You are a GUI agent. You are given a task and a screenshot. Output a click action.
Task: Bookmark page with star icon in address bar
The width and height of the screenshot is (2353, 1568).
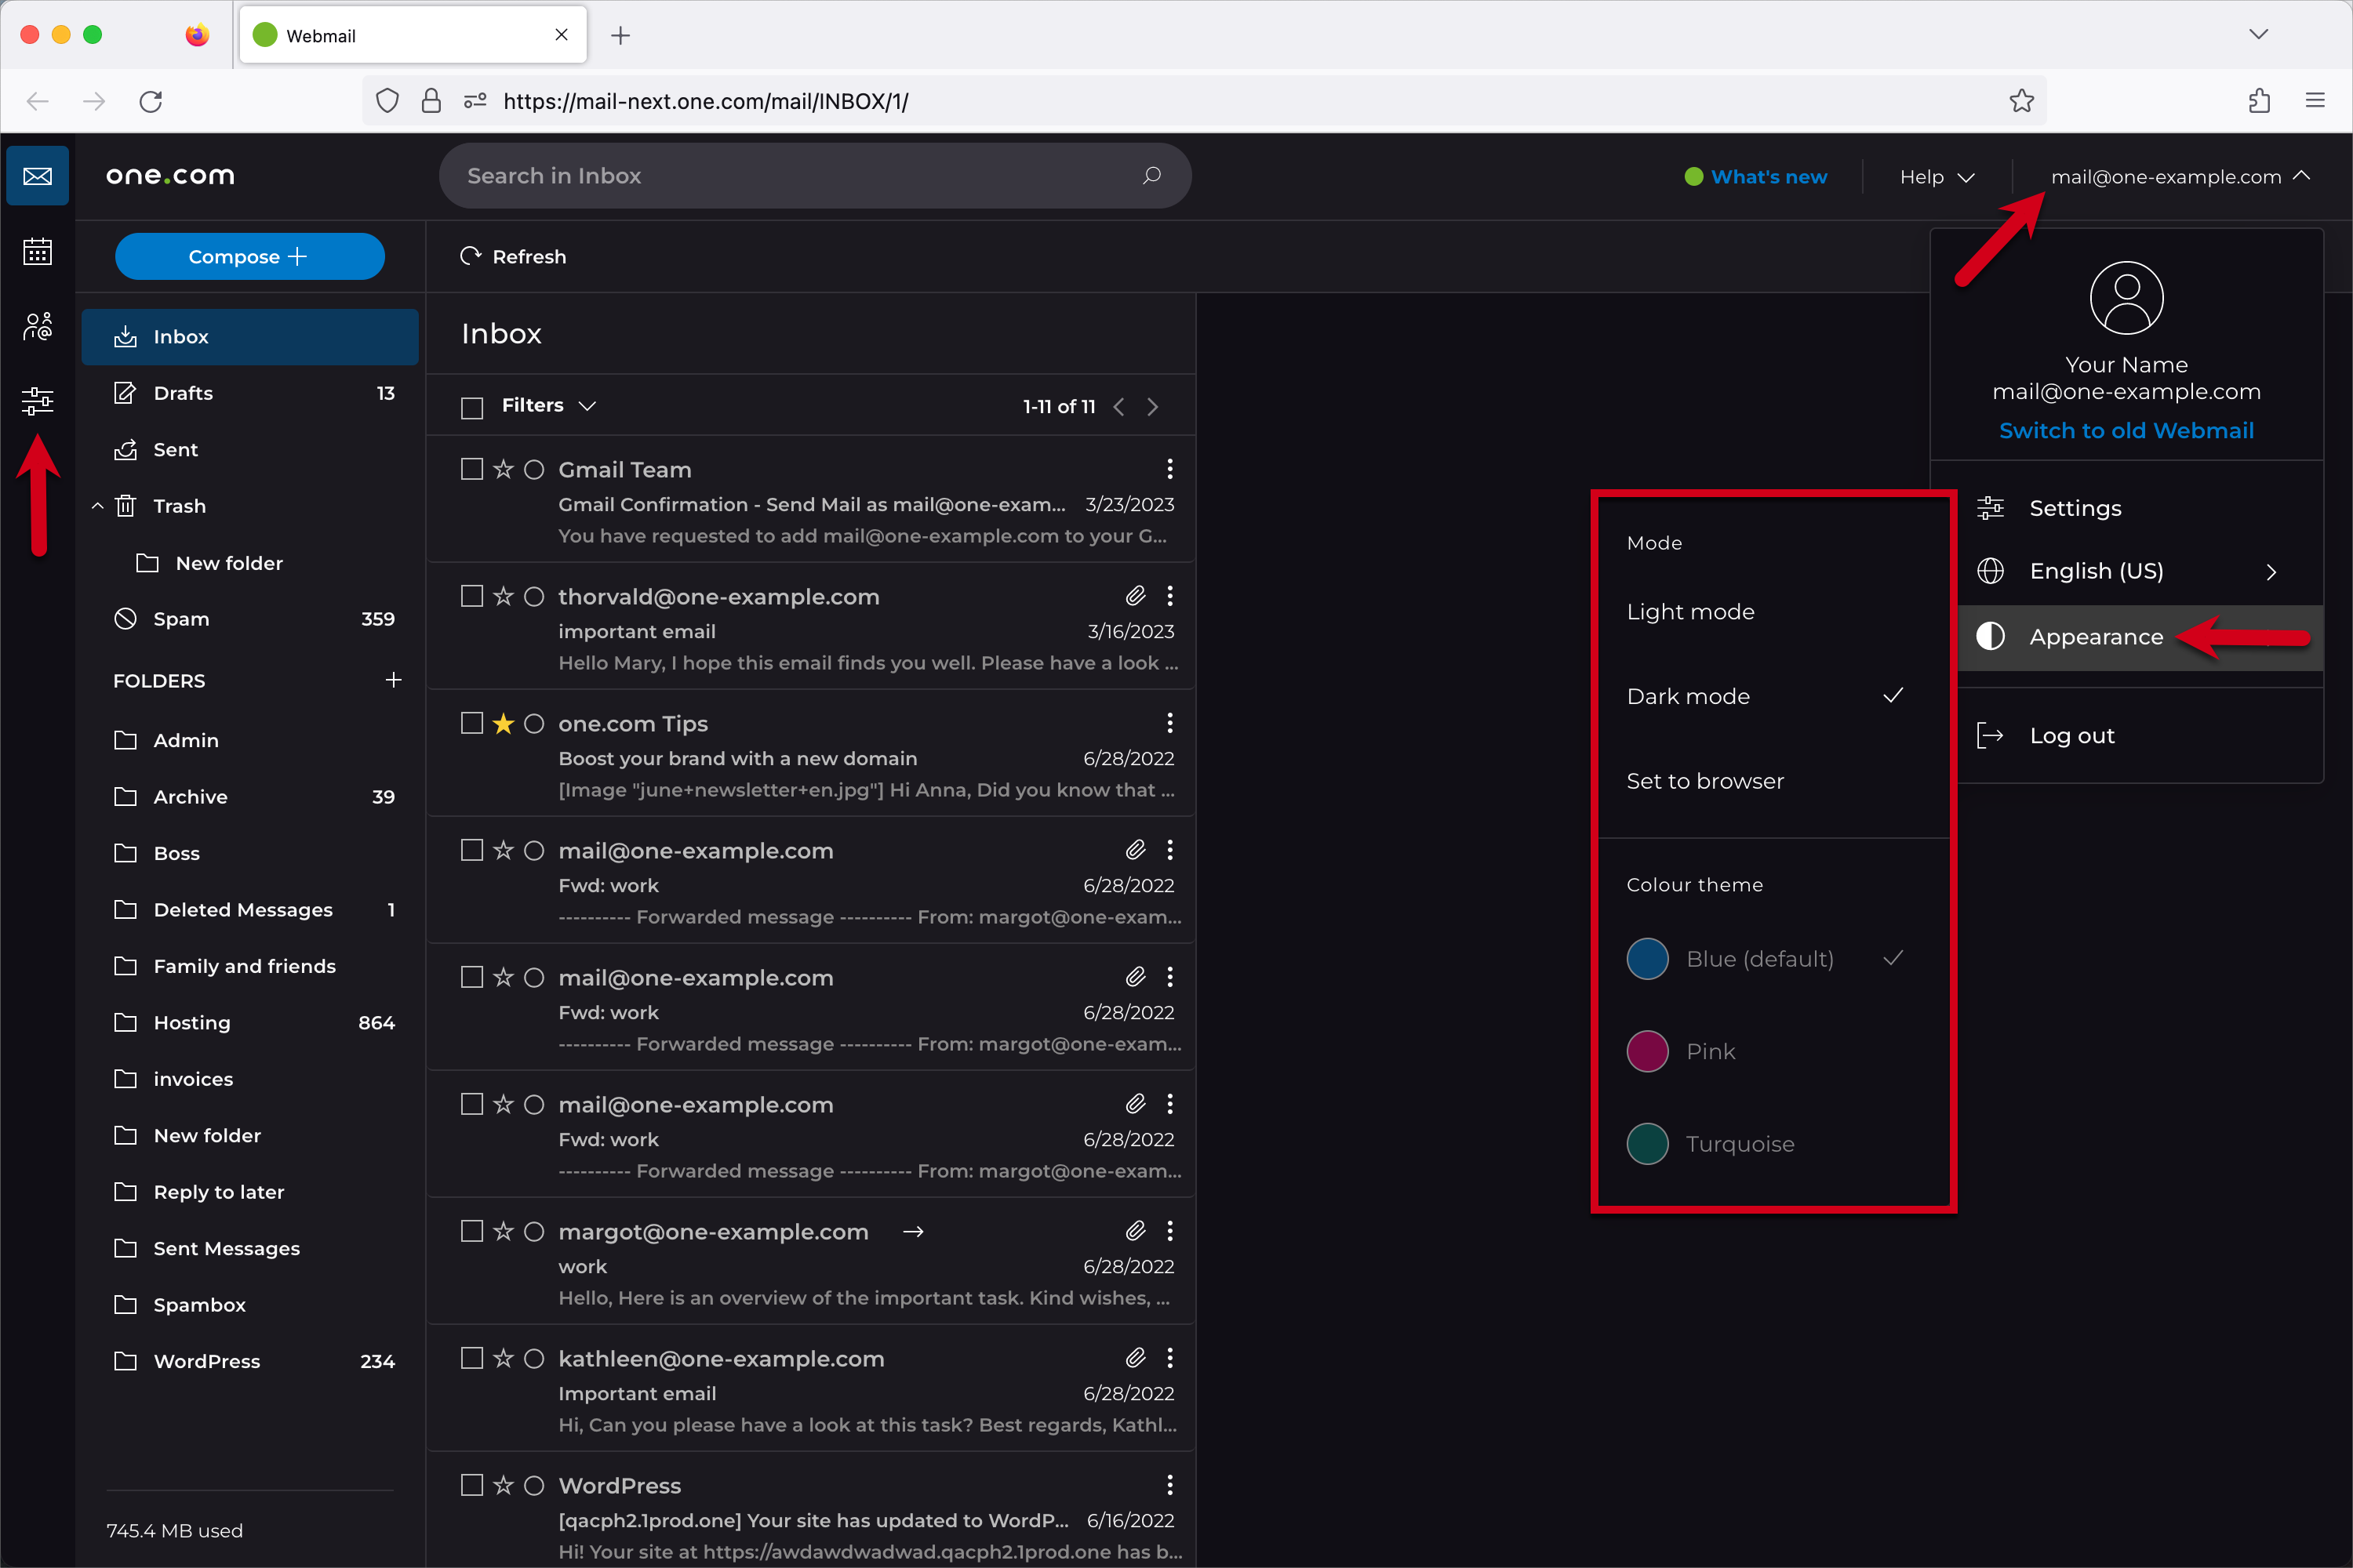pos(2021,101)
